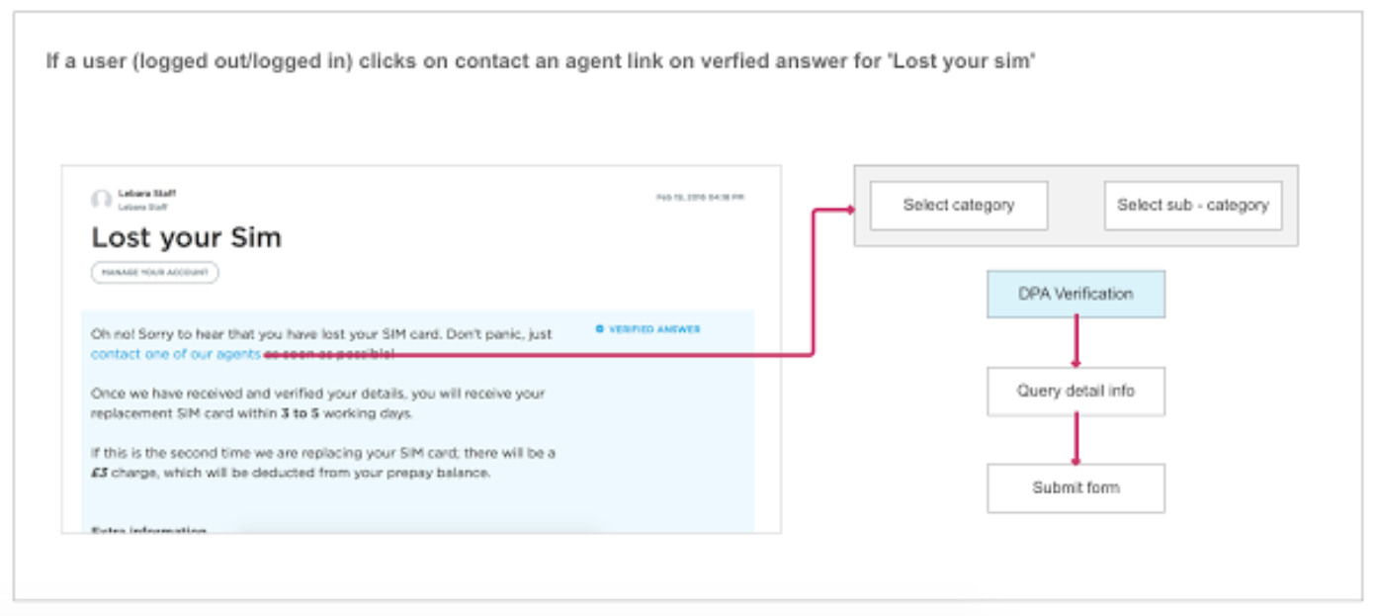Click the arrow between Query detail and Submit form
The image size is (1376, 616).
point(1075,440)
